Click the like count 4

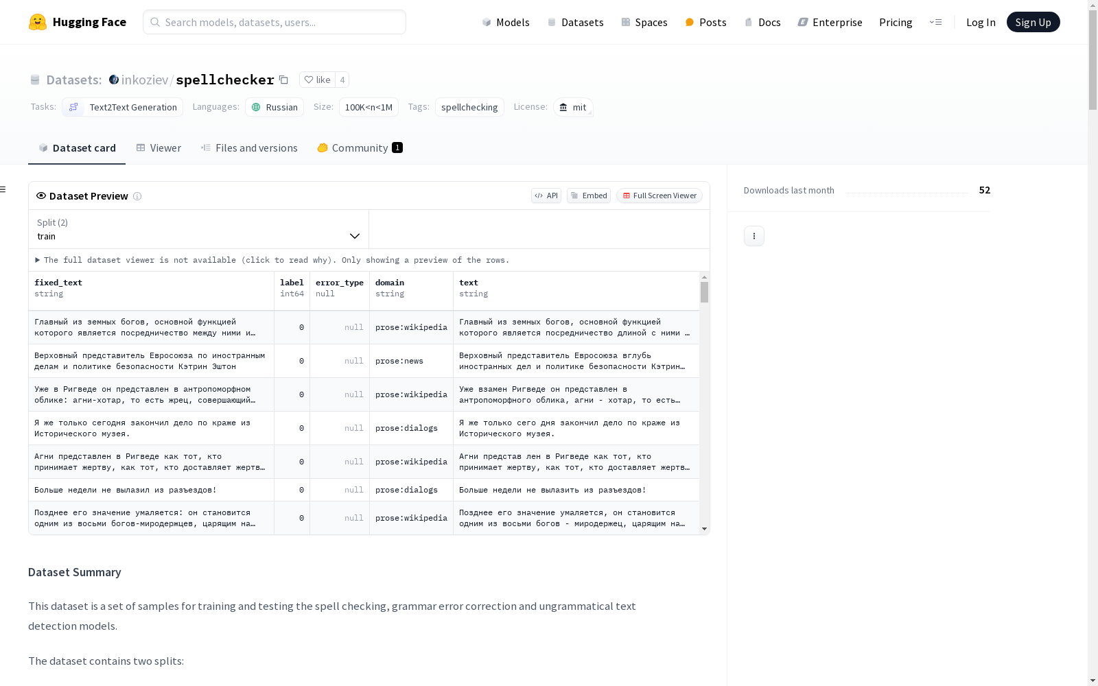click(342, 80)
